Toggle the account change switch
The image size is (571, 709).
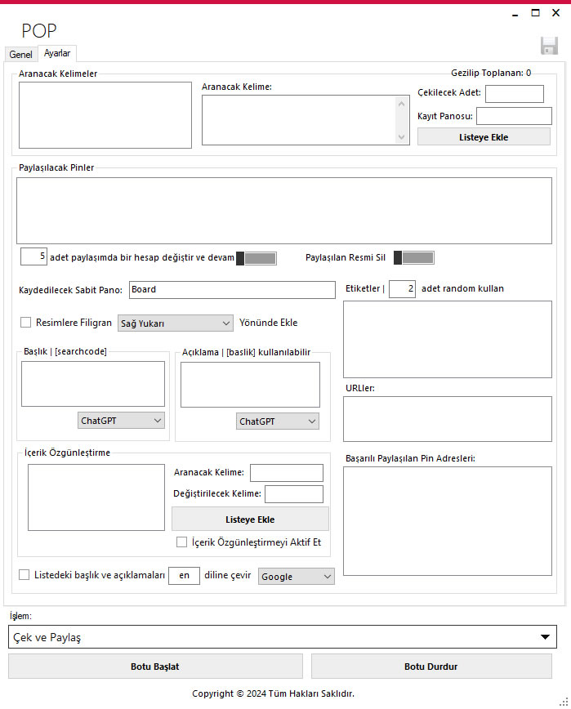tap(257, 258)
